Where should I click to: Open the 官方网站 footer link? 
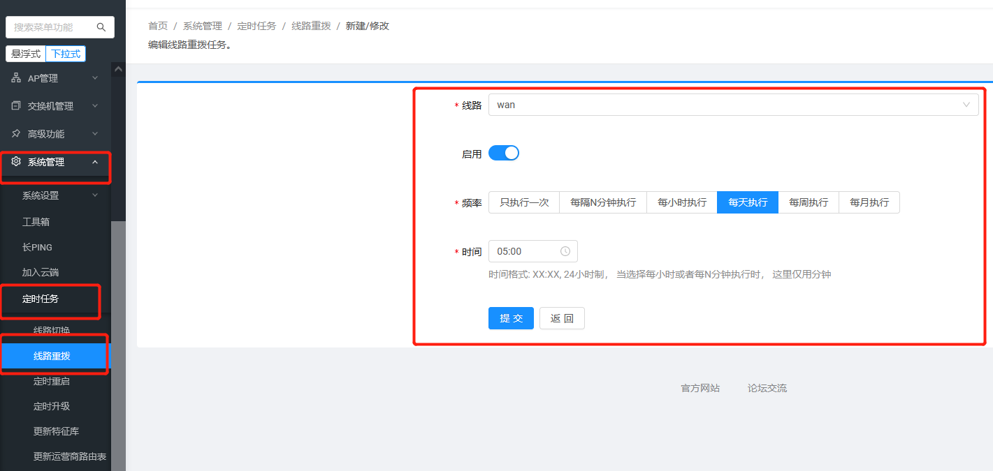click(x=700, y=388)
